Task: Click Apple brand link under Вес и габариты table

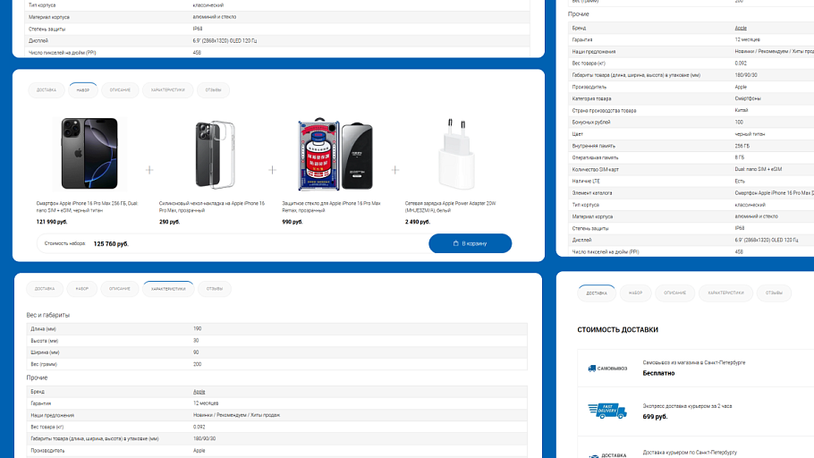Action: point(199,392)
